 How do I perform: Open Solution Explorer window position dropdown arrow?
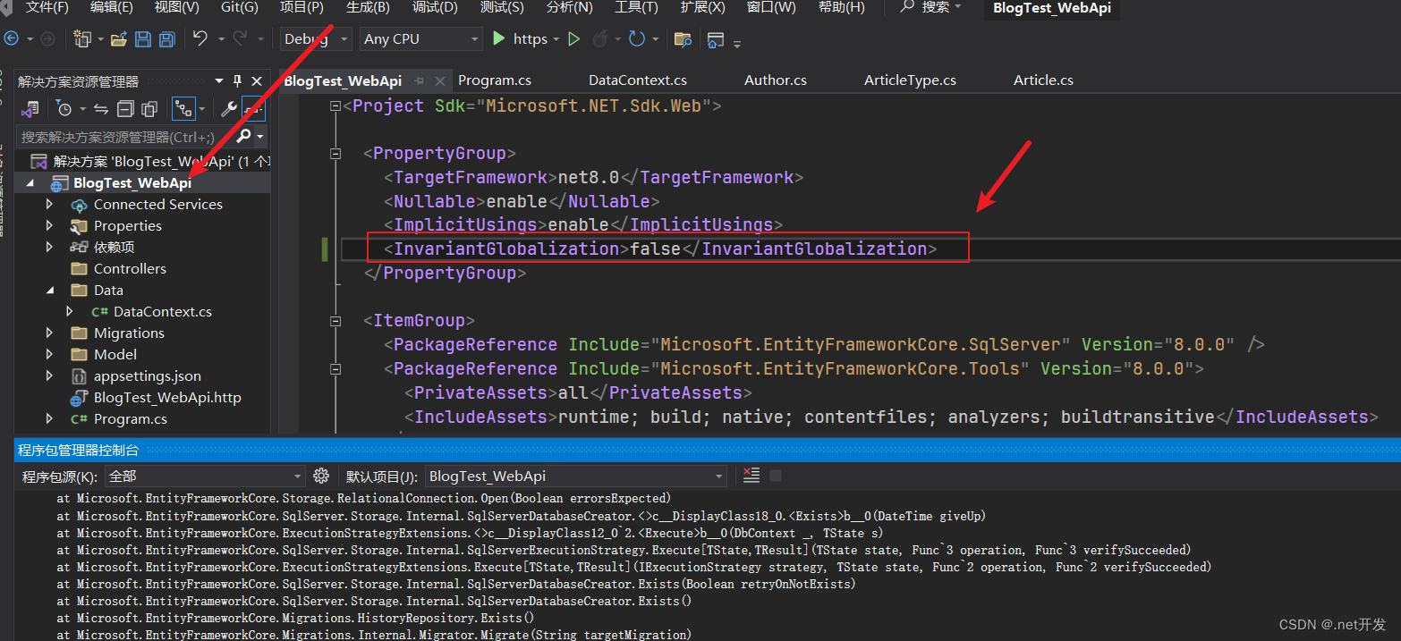tap(218, 80)
